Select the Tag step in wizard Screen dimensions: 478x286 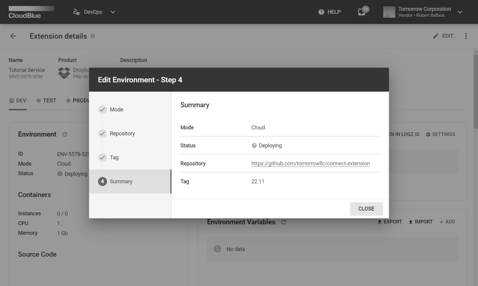(130, 157)
